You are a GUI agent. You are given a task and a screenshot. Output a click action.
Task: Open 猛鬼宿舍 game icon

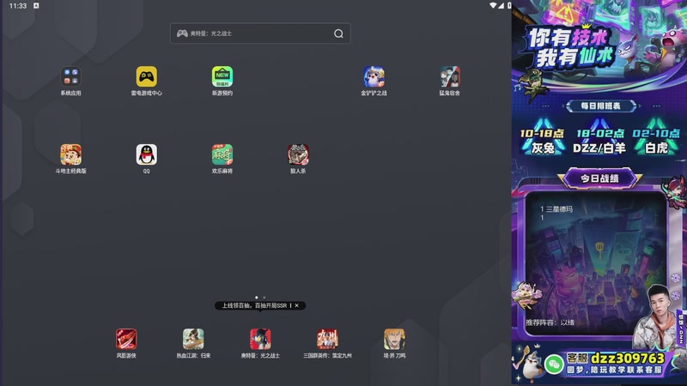[x=449, y=77]
